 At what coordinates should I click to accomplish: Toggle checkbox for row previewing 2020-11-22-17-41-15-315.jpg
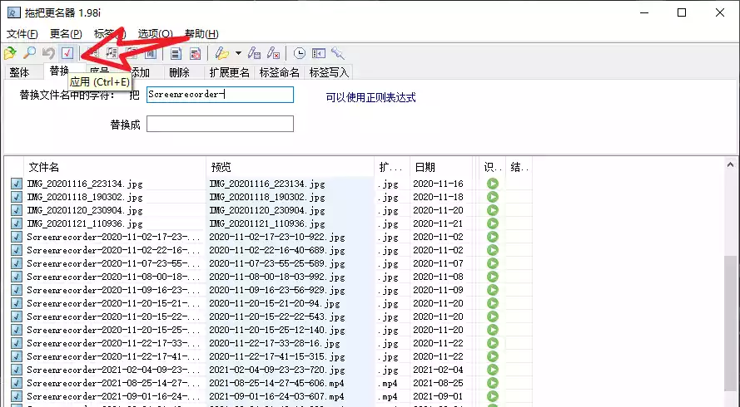(17, 356)
